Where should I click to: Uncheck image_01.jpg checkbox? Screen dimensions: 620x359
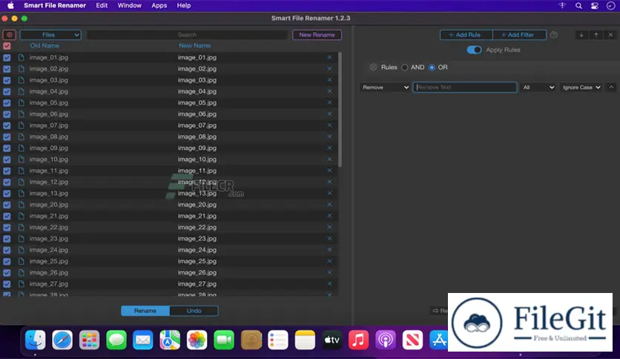7,57
